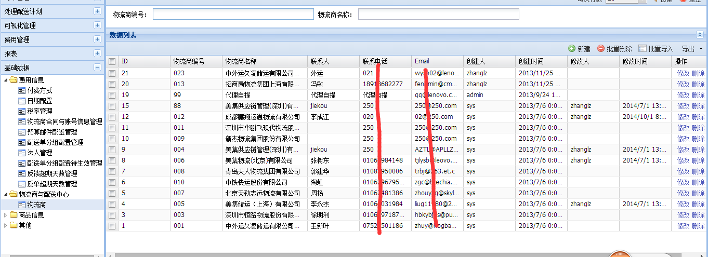Click 删除 for row ID 20
Screen dimensions: 708x257
click(x=698, y=84)
